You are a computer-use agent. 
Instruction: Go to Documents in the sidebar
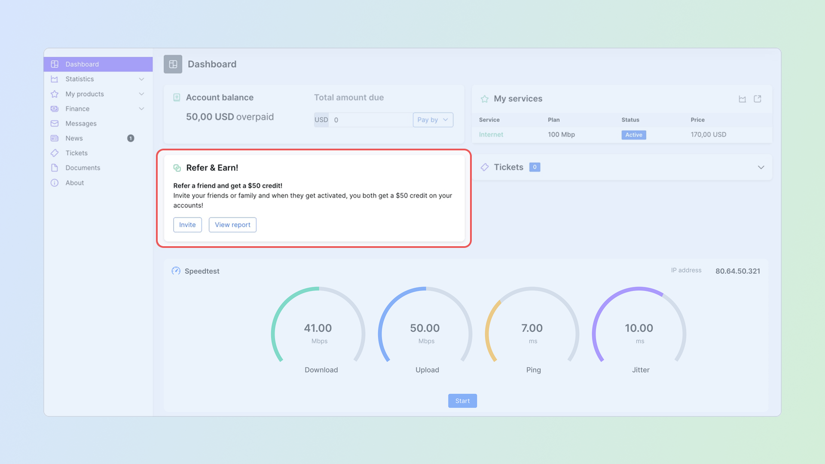(82, 168)
